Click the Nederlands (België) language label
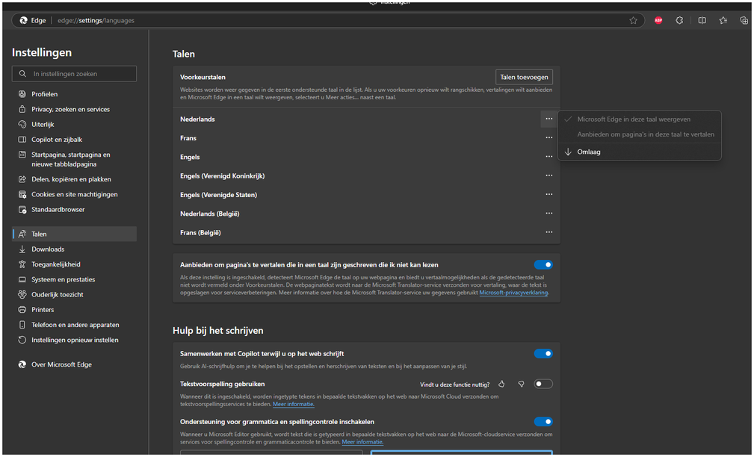 (210, 214)
